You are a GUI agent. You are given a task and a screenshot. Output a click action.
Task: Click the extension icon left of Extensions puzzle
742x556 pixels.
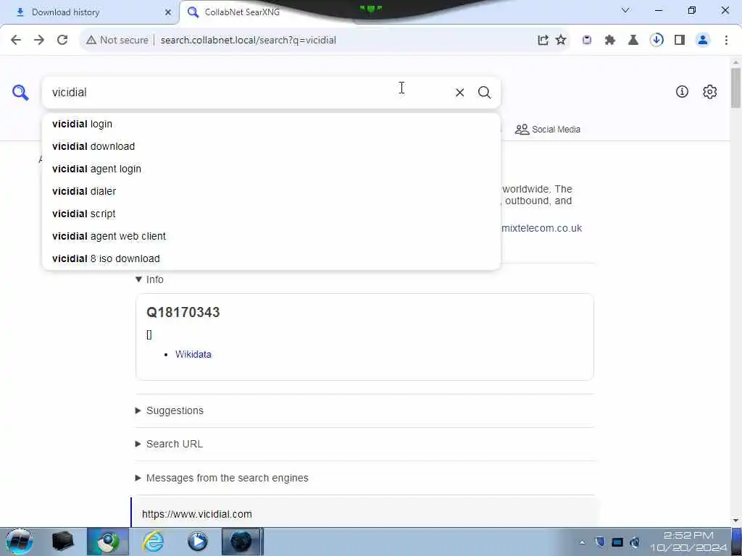[x=587, y=41]
